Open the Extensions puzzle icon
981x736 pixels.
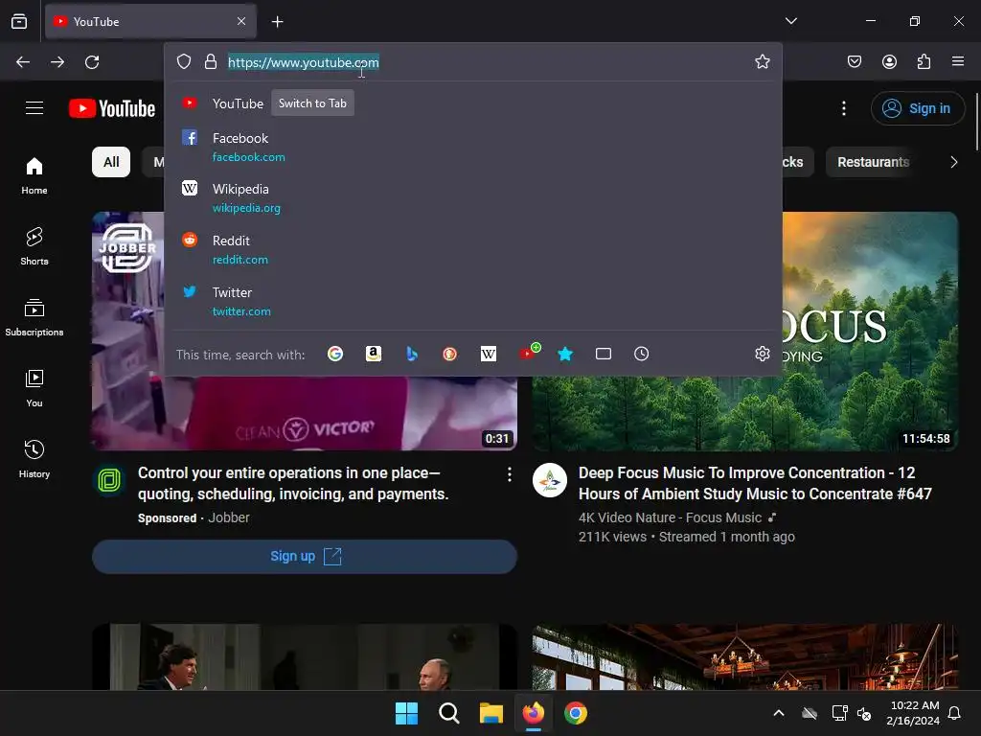pos(924,61)
